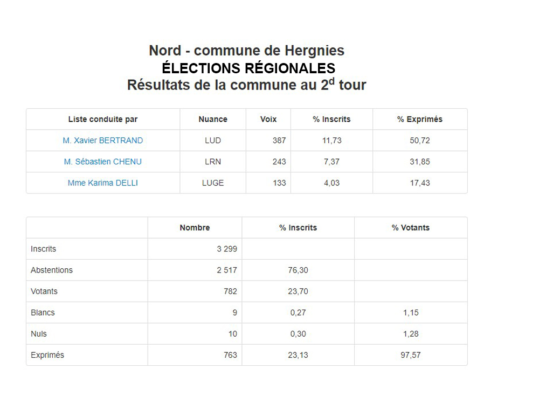Viewport: 539px width, 404px height.
Task: Click the Liste conduite par column header
Action: pos(103,119)
